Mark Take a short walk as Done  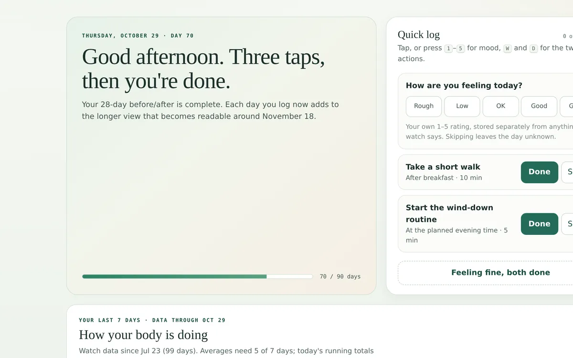(540, 172)
